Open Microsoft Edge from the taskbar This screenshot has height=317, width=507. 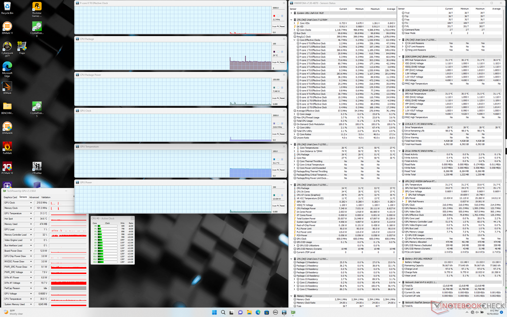[258, 312]
